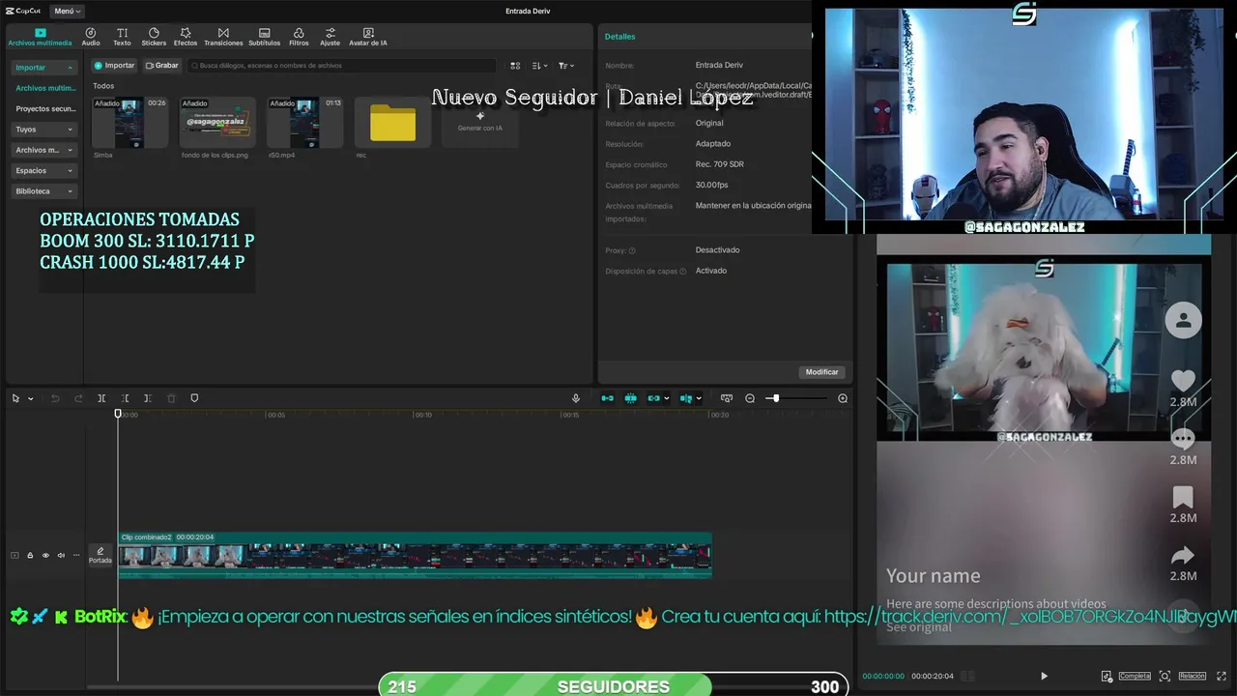Open the Subtítulos panel
1237x696 pixels.
[x=265, y=37]
